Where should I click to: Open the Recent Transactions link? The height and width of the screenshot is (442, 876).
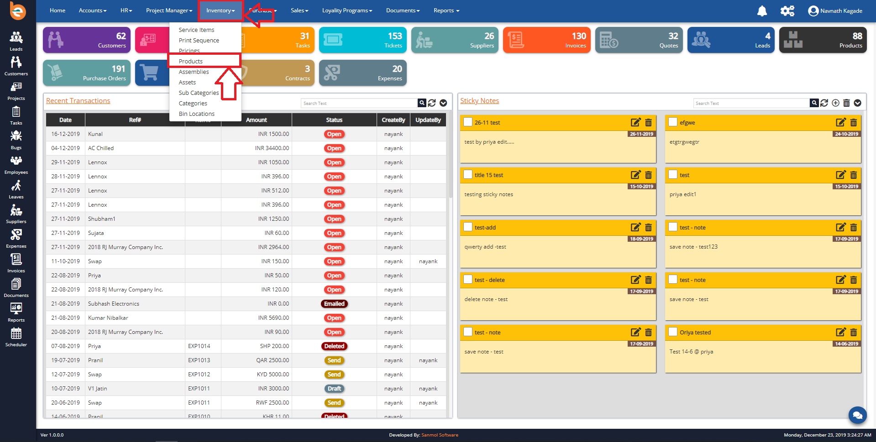(78, 100)
